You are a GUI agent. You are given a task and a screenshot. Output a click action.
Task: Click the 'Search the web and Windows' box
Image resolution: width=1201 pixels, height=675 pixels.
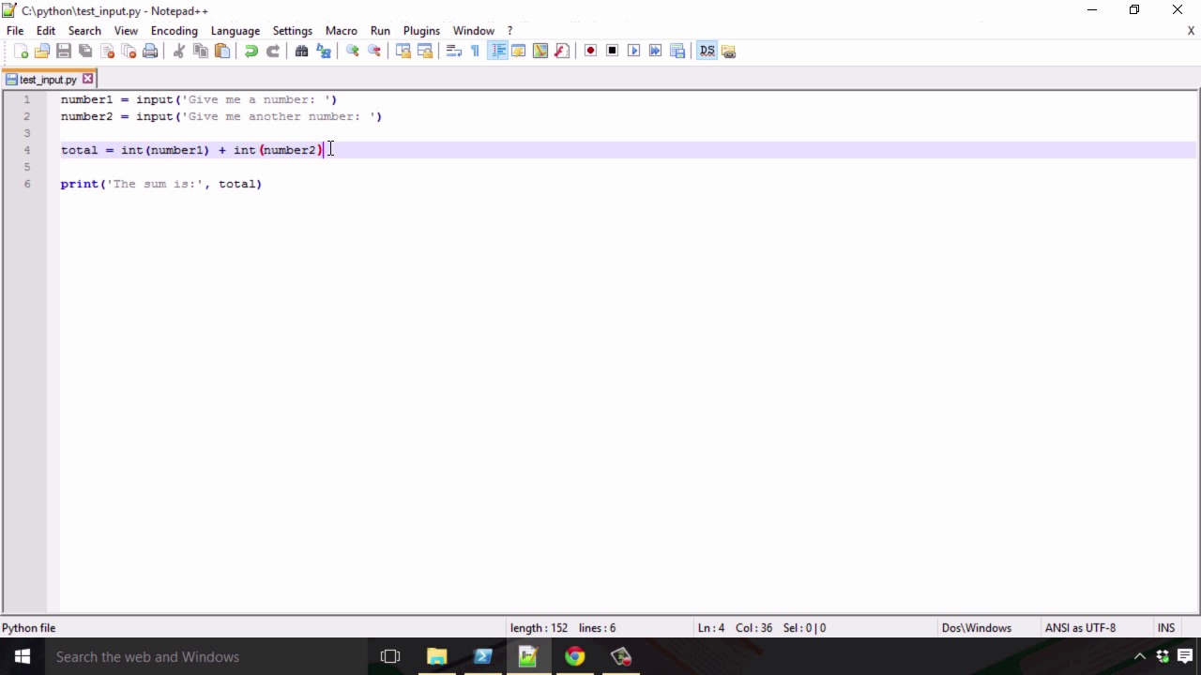point(206,656)
